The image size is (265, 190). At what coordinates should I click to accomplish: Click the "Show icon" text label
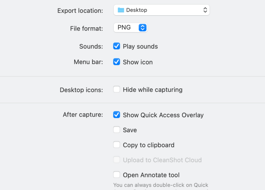click(138, 62)
